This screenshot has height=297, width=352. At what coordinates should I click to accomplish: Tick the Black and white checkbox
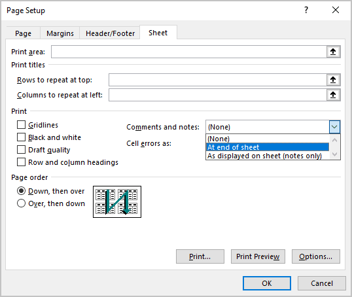21,137
